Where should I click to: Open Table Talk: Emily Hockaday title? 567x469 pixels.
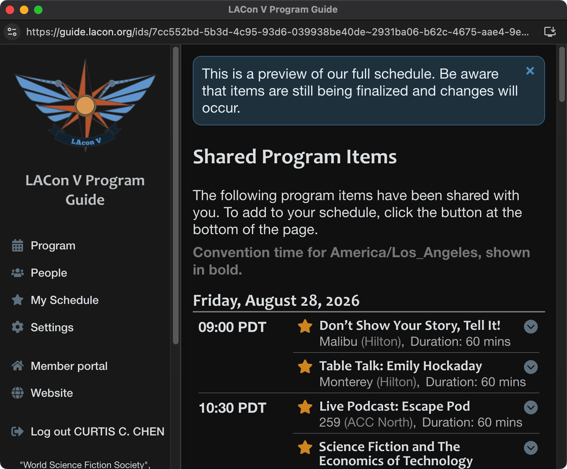[401, 366]
